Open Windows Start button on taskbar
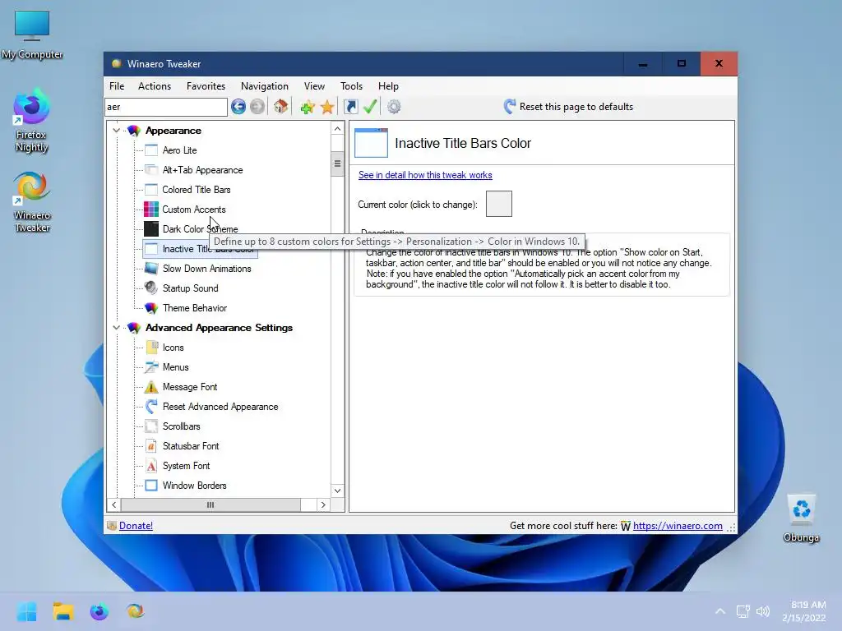The width and height of the screenshot is (842, 631). tap(26, 611)
